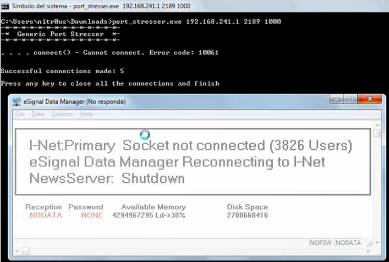Click the command prompt window icon
The width and height of the screenshot is (389, 262).
coord(5,6)
